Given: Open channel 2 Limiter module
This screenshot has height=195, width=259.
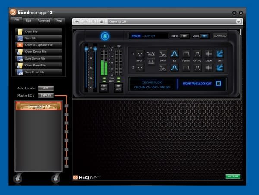Looking at the screenshot, I should [220, 68].
